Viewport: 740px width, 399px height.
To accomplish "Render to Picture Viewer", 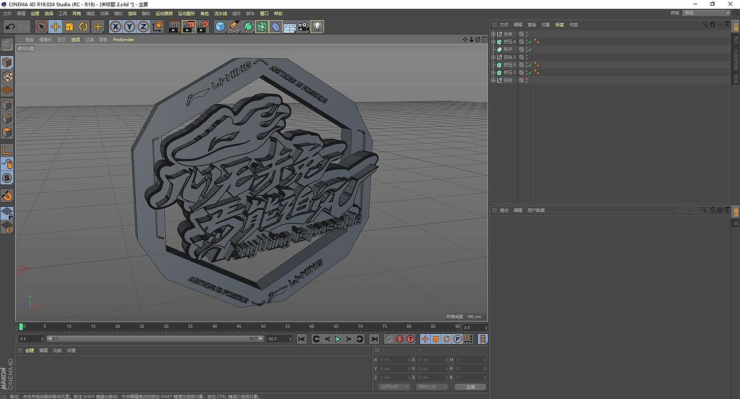I will pos(188,27).
